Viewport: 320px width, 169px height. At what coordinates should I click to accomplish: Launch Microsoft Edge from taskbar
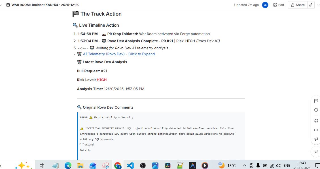pyautogui.click(x=68, y=165)
